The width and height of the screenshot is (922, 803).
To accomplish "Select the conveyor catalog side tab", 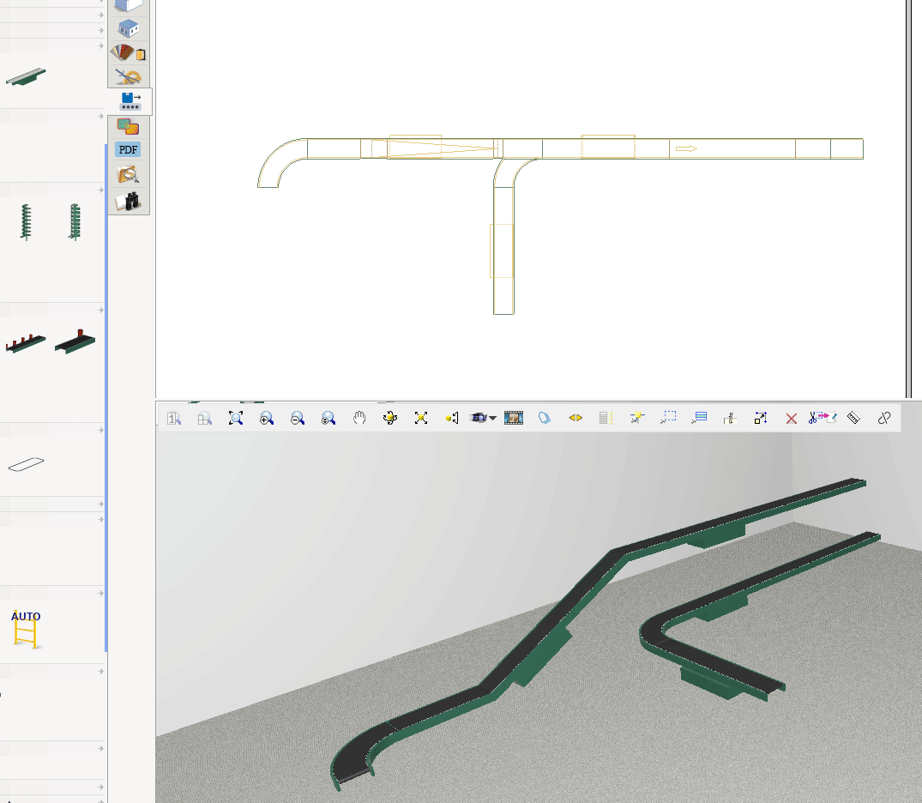I will 130,101.
